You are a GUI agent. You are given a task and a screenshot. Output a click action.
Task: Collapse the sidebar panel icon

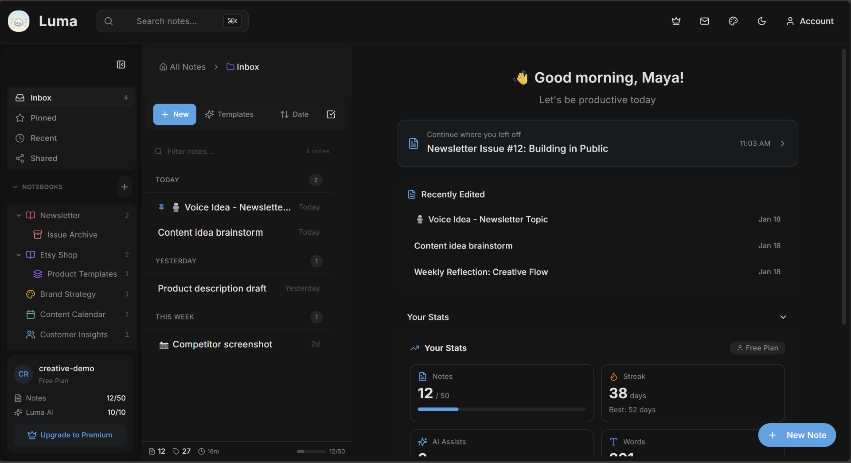coord(121,65)
